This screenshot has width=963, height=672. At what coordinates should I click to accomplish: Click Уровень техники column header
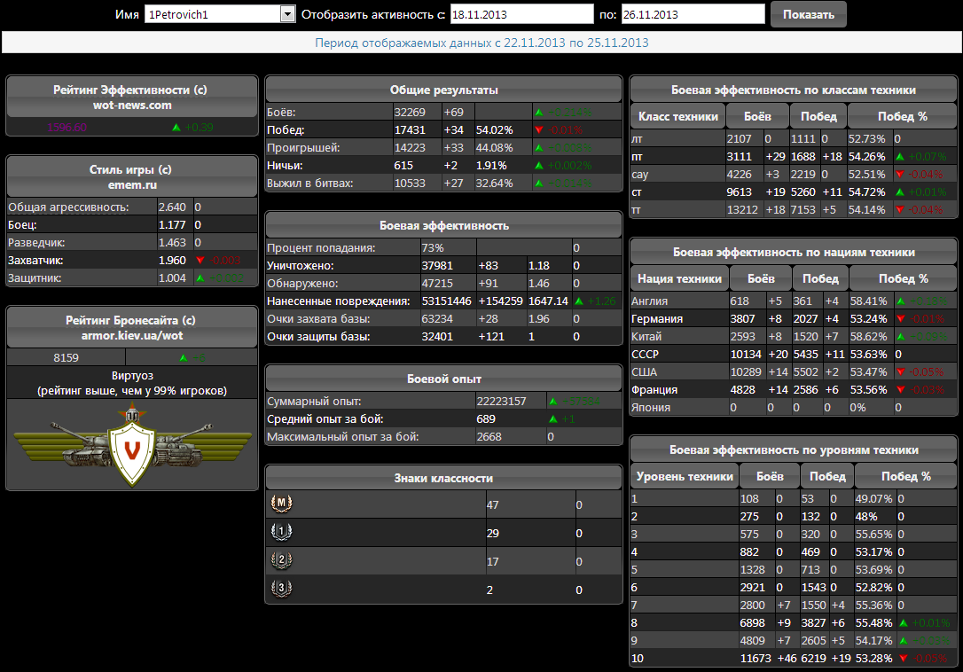tap(685, 476)
